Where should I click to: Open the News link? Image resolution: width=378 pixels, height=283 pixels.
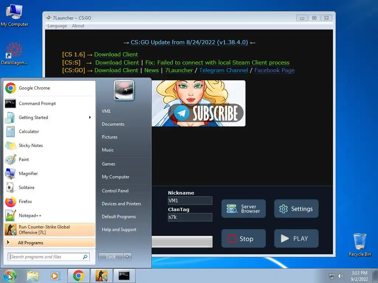point(151,70)
